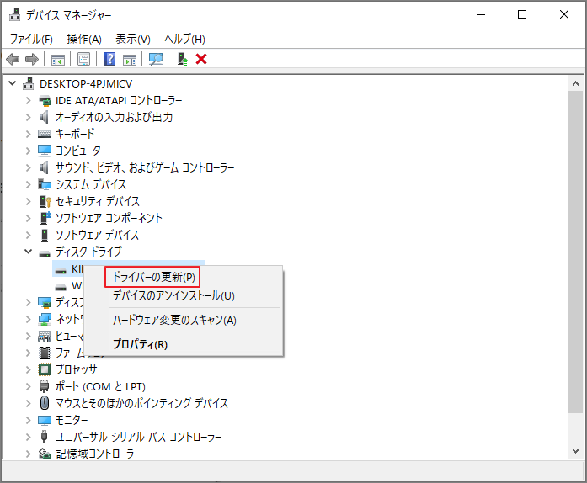
Task: Click the ソフトウェア デバイス icon
Action: [x=45, y=235]
